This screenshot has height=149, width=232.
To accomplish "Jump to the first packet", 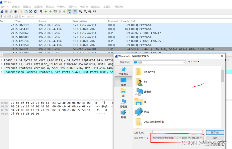I will pyautogui.click(x=60, y=11).
